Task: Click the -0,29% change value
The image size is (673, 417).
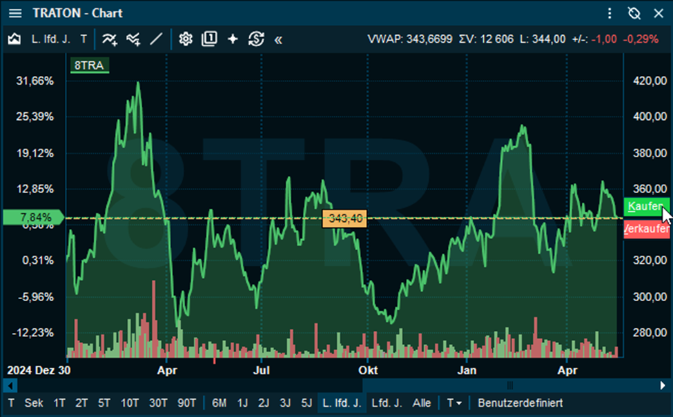Action: pyautogui.click(x=641, y=39)
